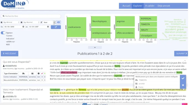The image size is (189, 105).
Task: Collapse charts panel with up arrow
Action: (95, 47)
